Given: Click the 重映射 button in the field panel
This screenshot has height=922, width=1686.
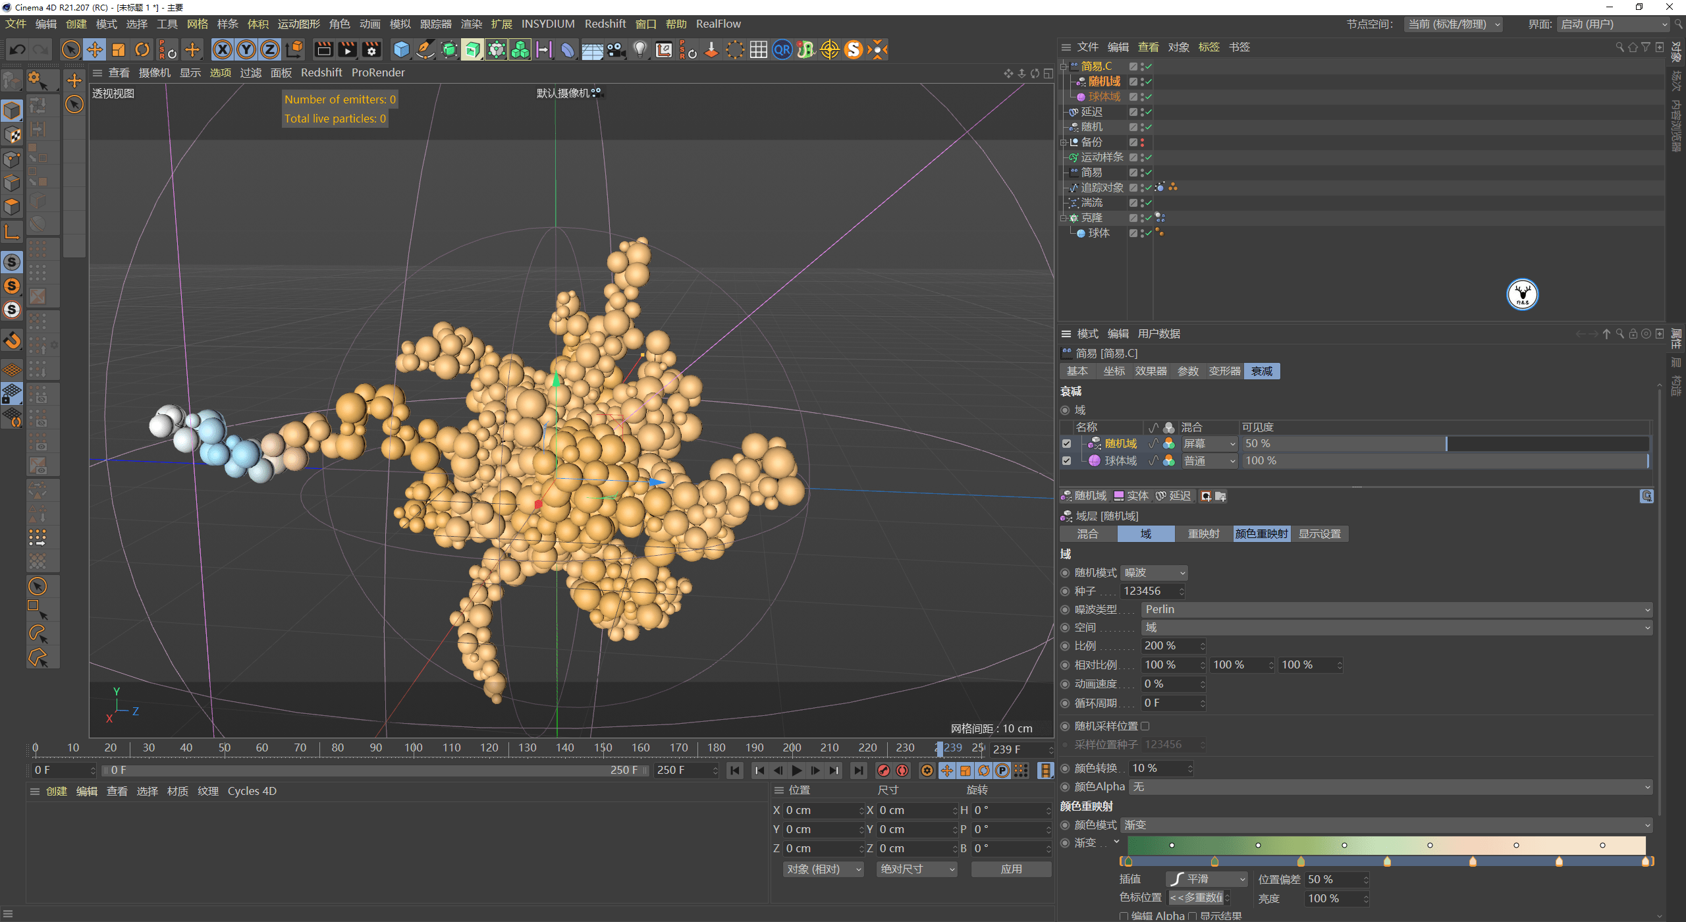Looking at the screenshot, I should [x=1204, y=533].
